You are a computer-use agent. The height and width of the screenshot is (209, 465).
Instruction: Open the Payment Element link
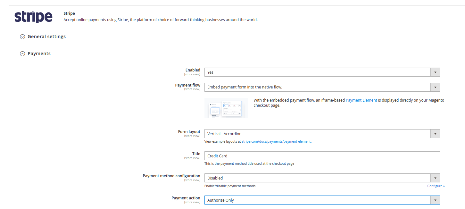click(x=361, y=100)
